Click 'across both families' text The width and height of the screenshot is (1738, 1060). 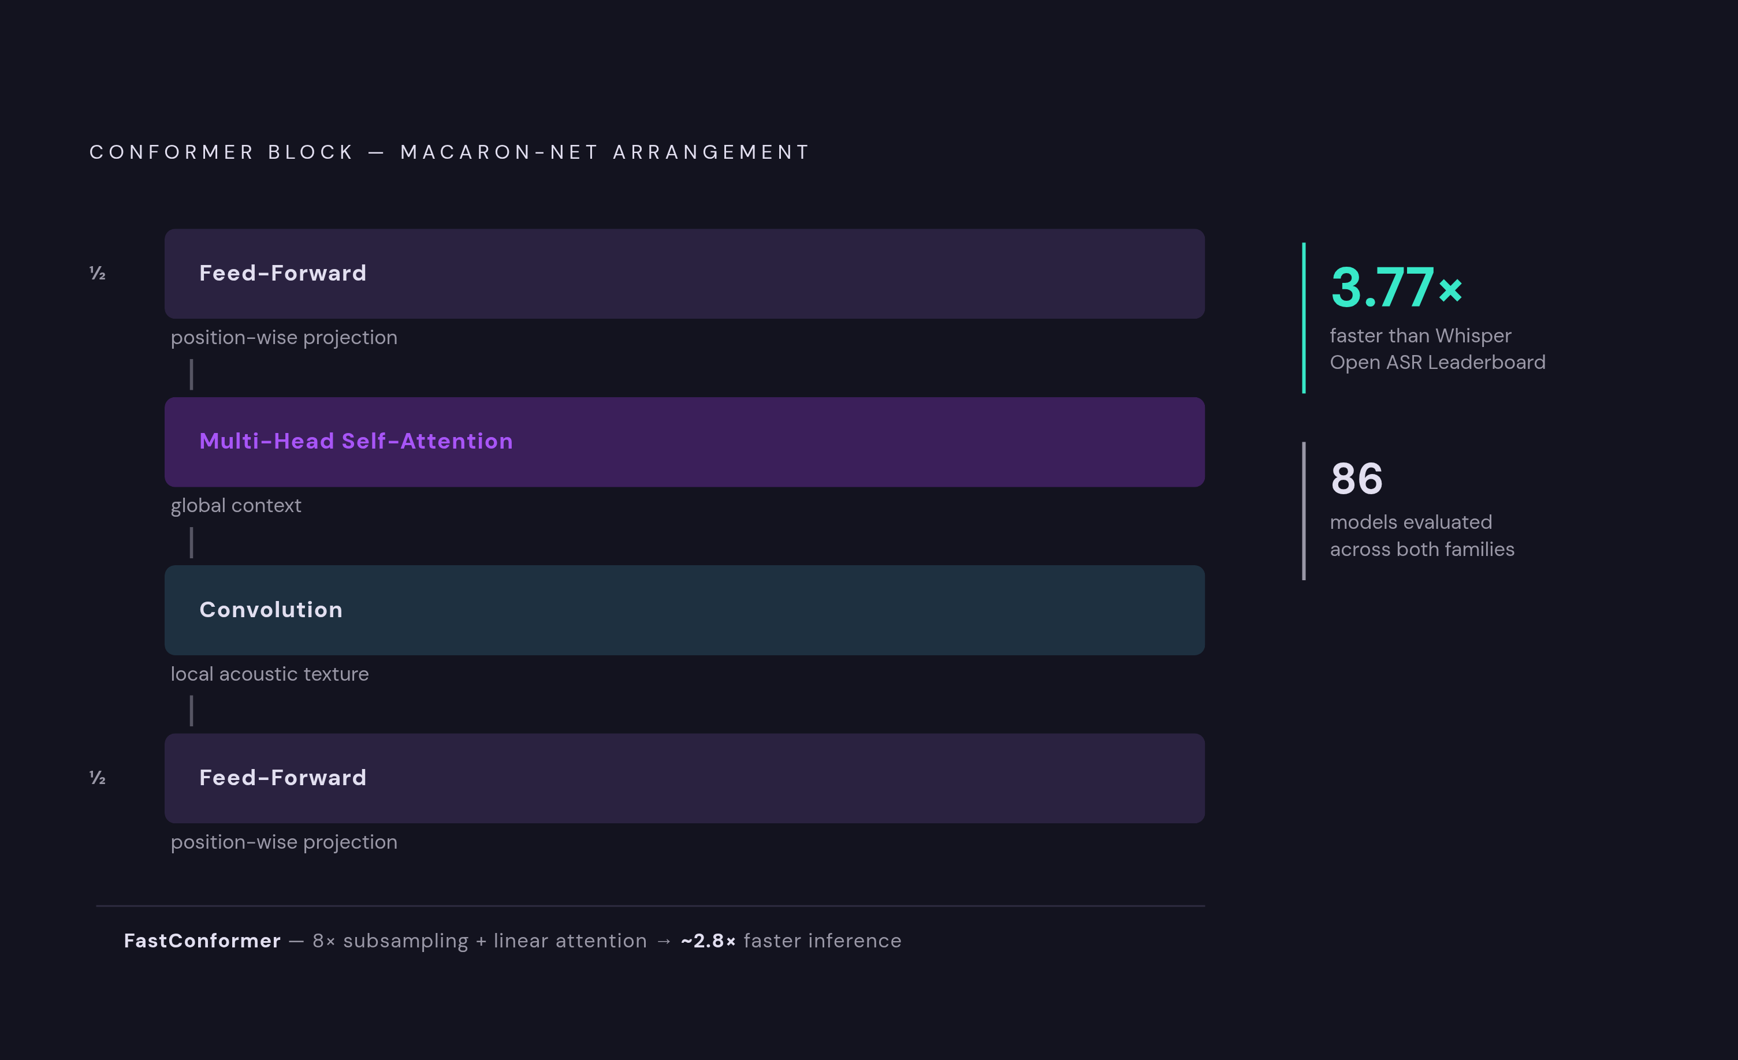tap(1422, 550)
